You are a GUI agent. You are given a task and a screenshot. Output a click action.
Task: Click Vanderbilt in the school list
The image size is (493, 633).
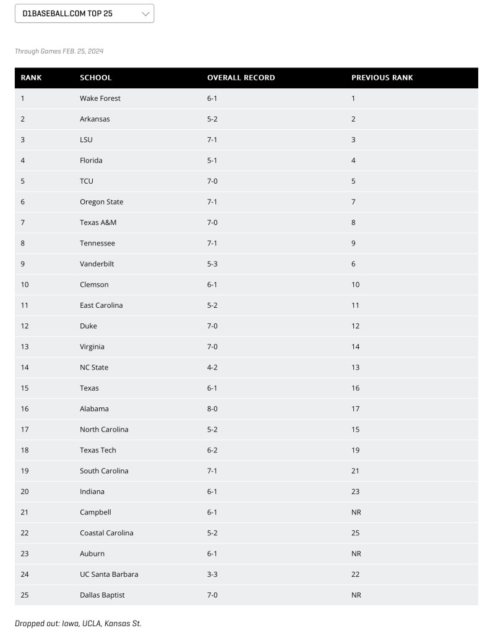click(97, 264)
